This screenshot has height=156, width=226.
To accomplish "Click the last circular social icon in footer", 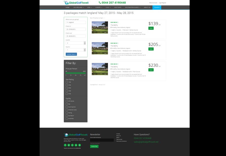I will 79,145.
